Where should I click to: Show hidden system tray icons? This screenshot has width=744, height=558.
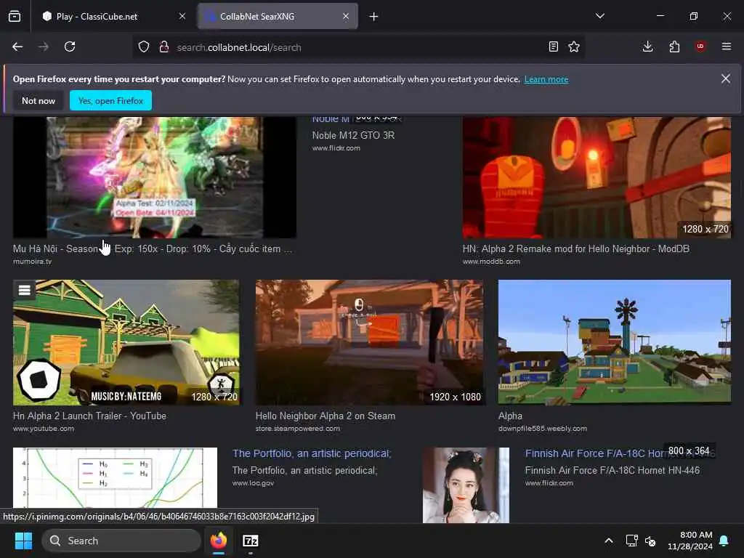point(609,541)
